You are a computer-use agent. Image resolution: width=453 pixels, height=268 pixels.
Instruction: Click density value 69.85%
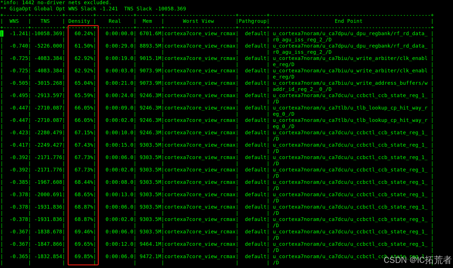tap(84, 256)
